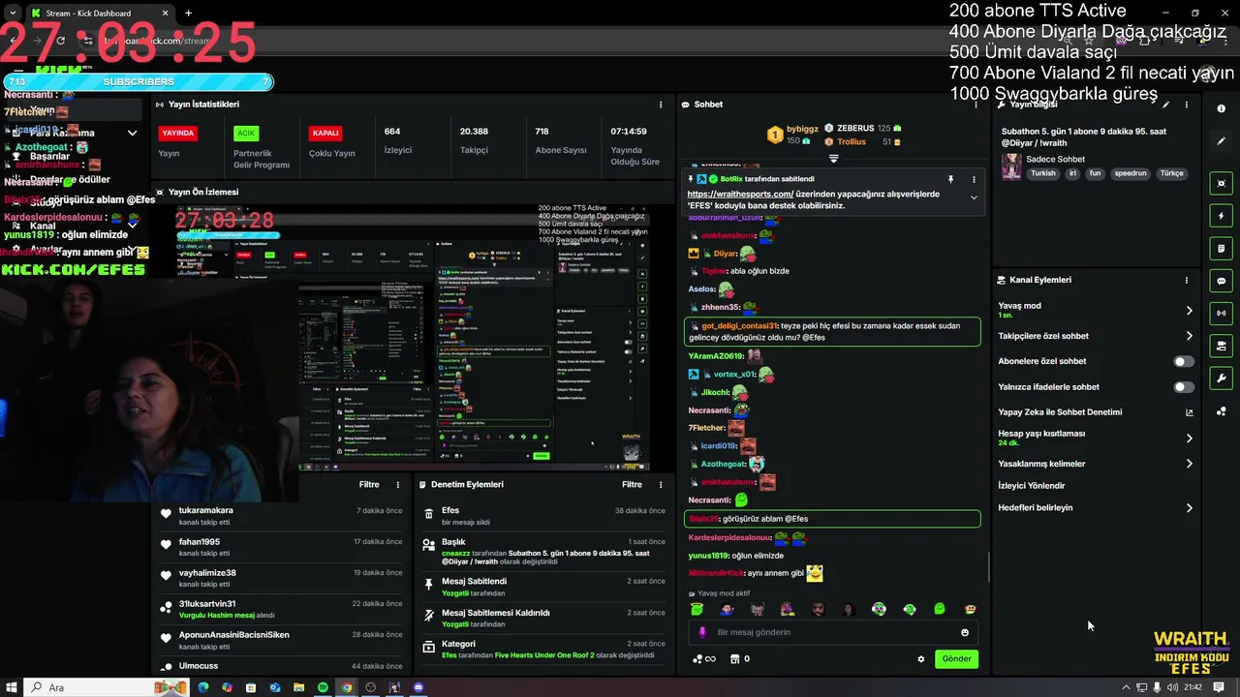Screen dimensions: 1240x697
Task: Open the wraithesports.com link in pinned message
Action: (x=741, y=194)
